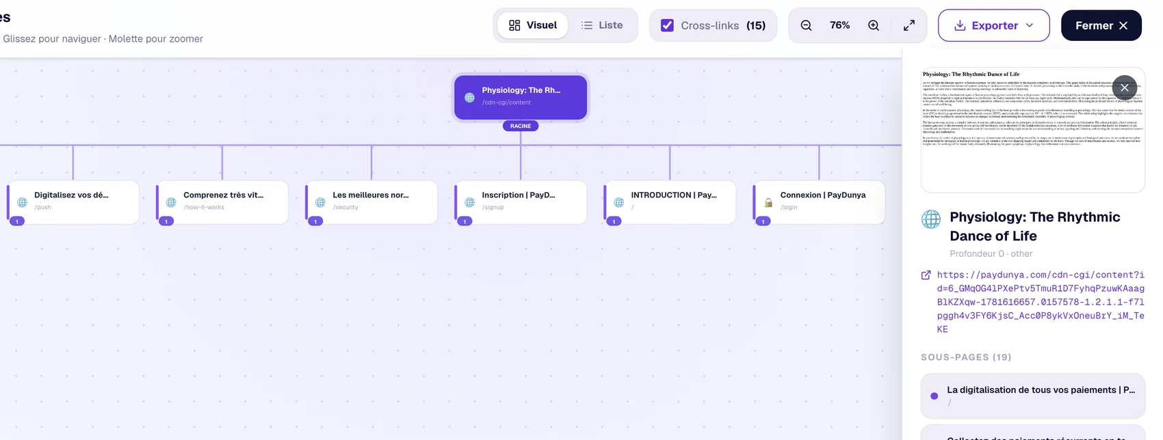Click the SOUS-PAGES (19) heading

tap(966, 357)
